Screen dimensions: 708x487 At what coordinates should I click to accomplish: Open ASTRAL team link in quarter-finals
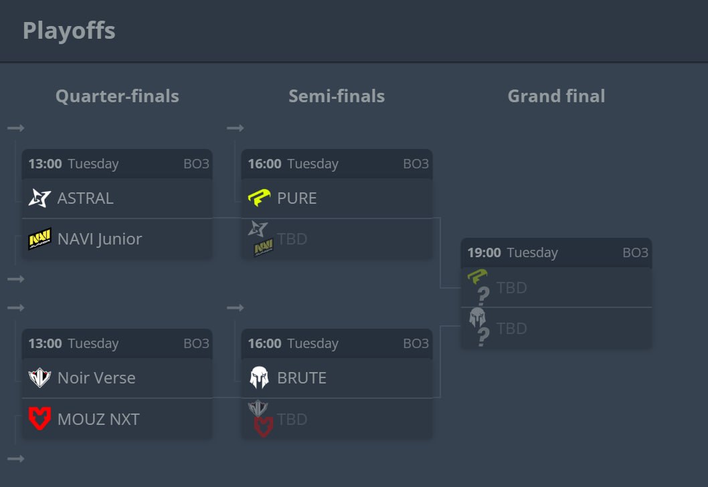click(86, 198)
